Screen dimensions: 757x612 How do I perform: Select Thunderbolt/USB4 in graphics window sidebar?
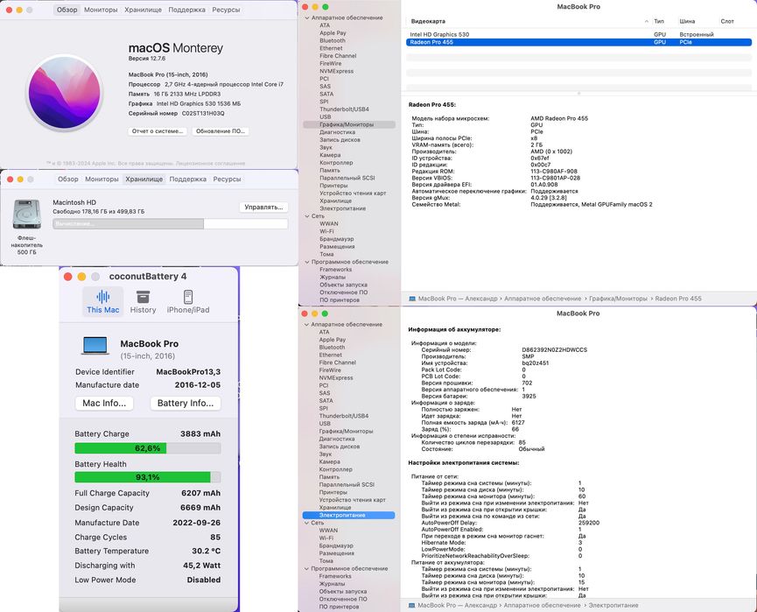click(344, 109)
